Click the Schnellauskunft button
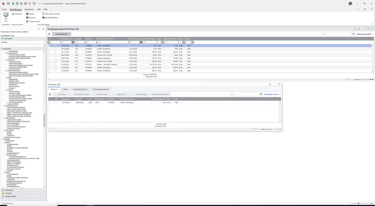This screenshot has width=375, height=206. point(62,34)
